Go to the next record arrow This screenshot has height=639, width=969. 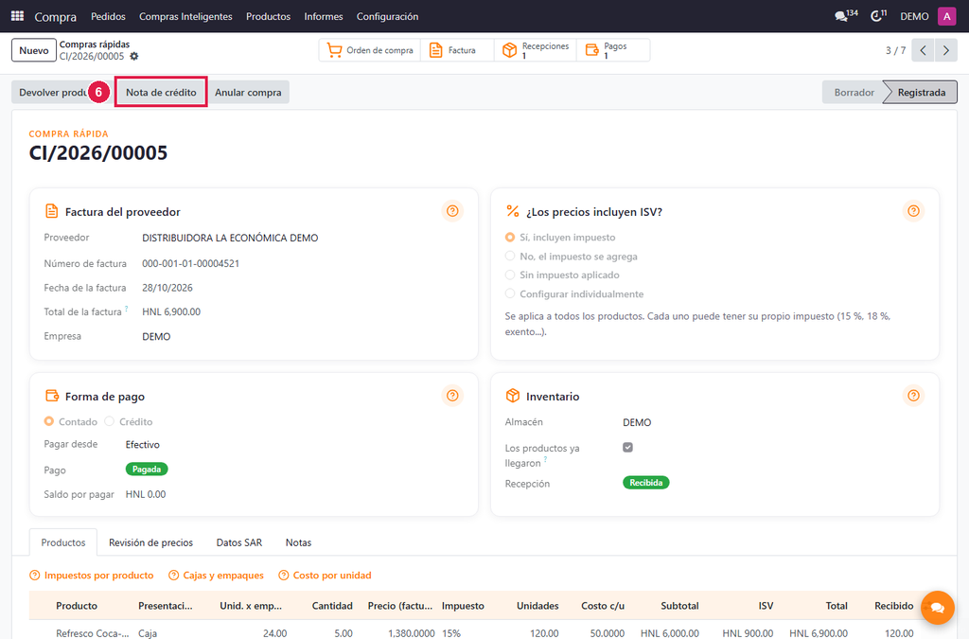(945, 50)
